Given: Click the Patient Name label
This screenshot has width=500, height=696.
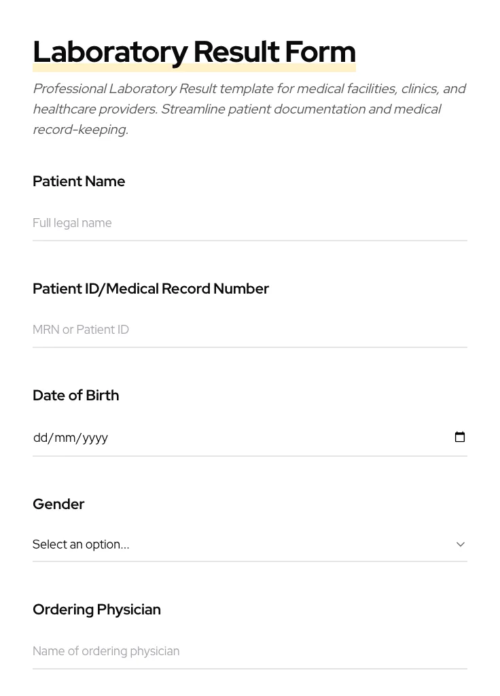Looking at the screenshot, I should 79,181.
